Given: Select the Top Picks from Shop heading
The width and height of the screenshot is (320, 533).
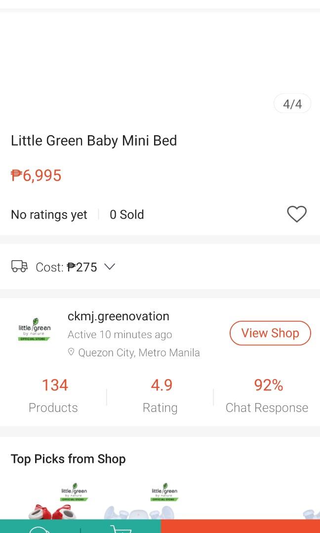Looking at the screenshot, I should (68, 459).
